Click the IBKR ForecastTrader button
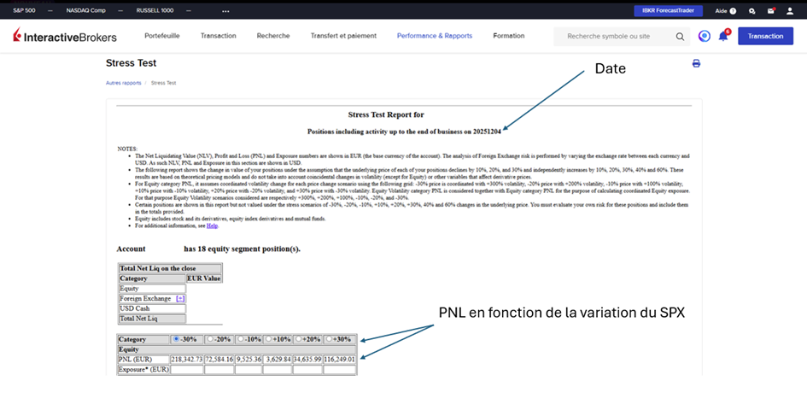 pos(668,11)
